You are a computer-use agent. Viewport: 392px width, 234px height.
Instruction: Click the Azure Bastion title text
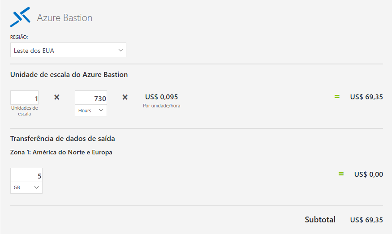[65, 18]
